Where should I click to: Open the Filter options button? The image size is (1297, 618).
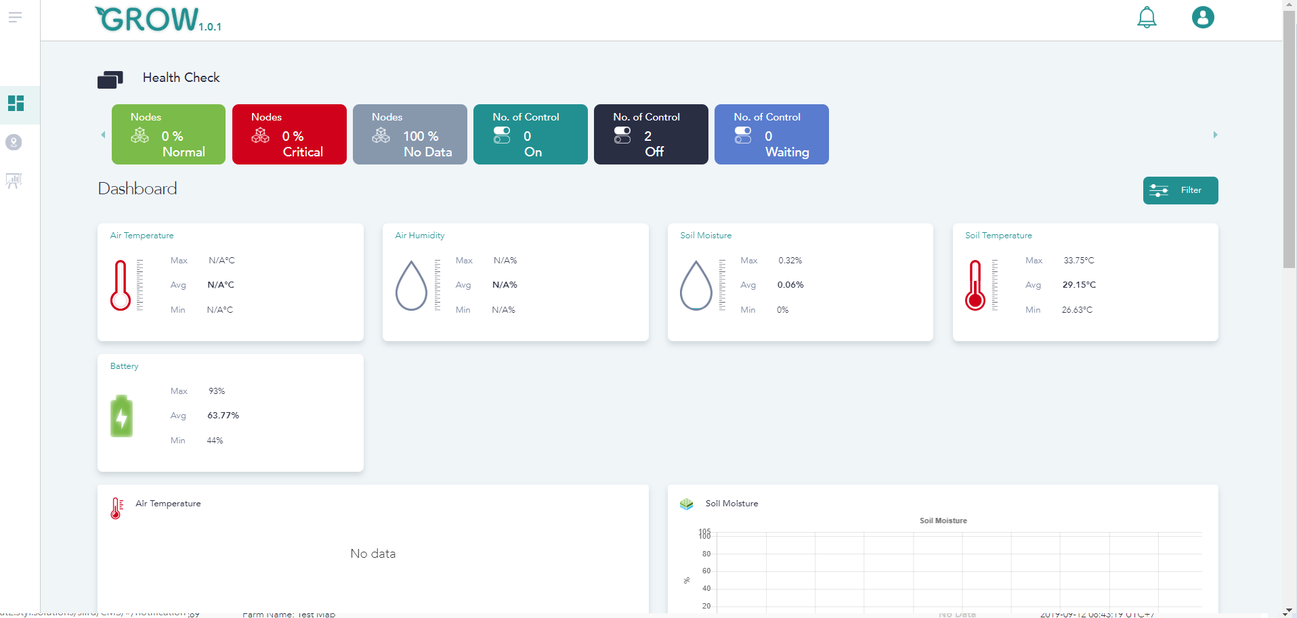click(x=1180, y=190)
